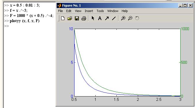Viewport: 195px width, 108px height.
Task: Click the command 'F = 1000 * (x + 0.5) .^-4;'
Action: click(x=31, y=16)
